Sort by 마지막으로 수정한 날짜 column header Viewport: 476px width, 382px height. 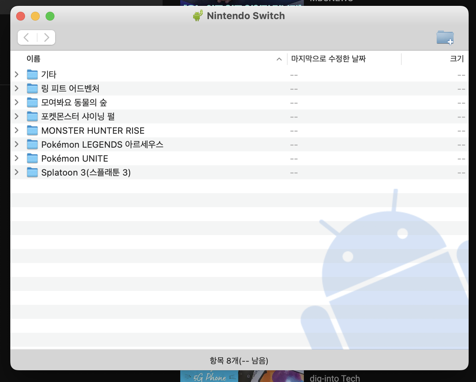[328, 59]
